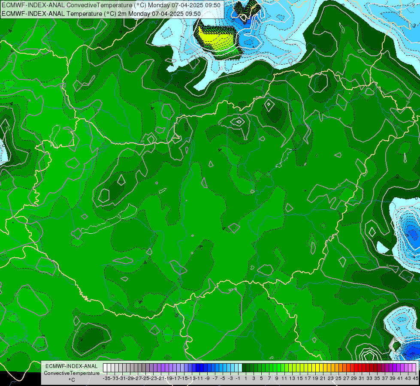Click the 3 legend value
This screenshot has height=386, width=420.
point(254,378)
